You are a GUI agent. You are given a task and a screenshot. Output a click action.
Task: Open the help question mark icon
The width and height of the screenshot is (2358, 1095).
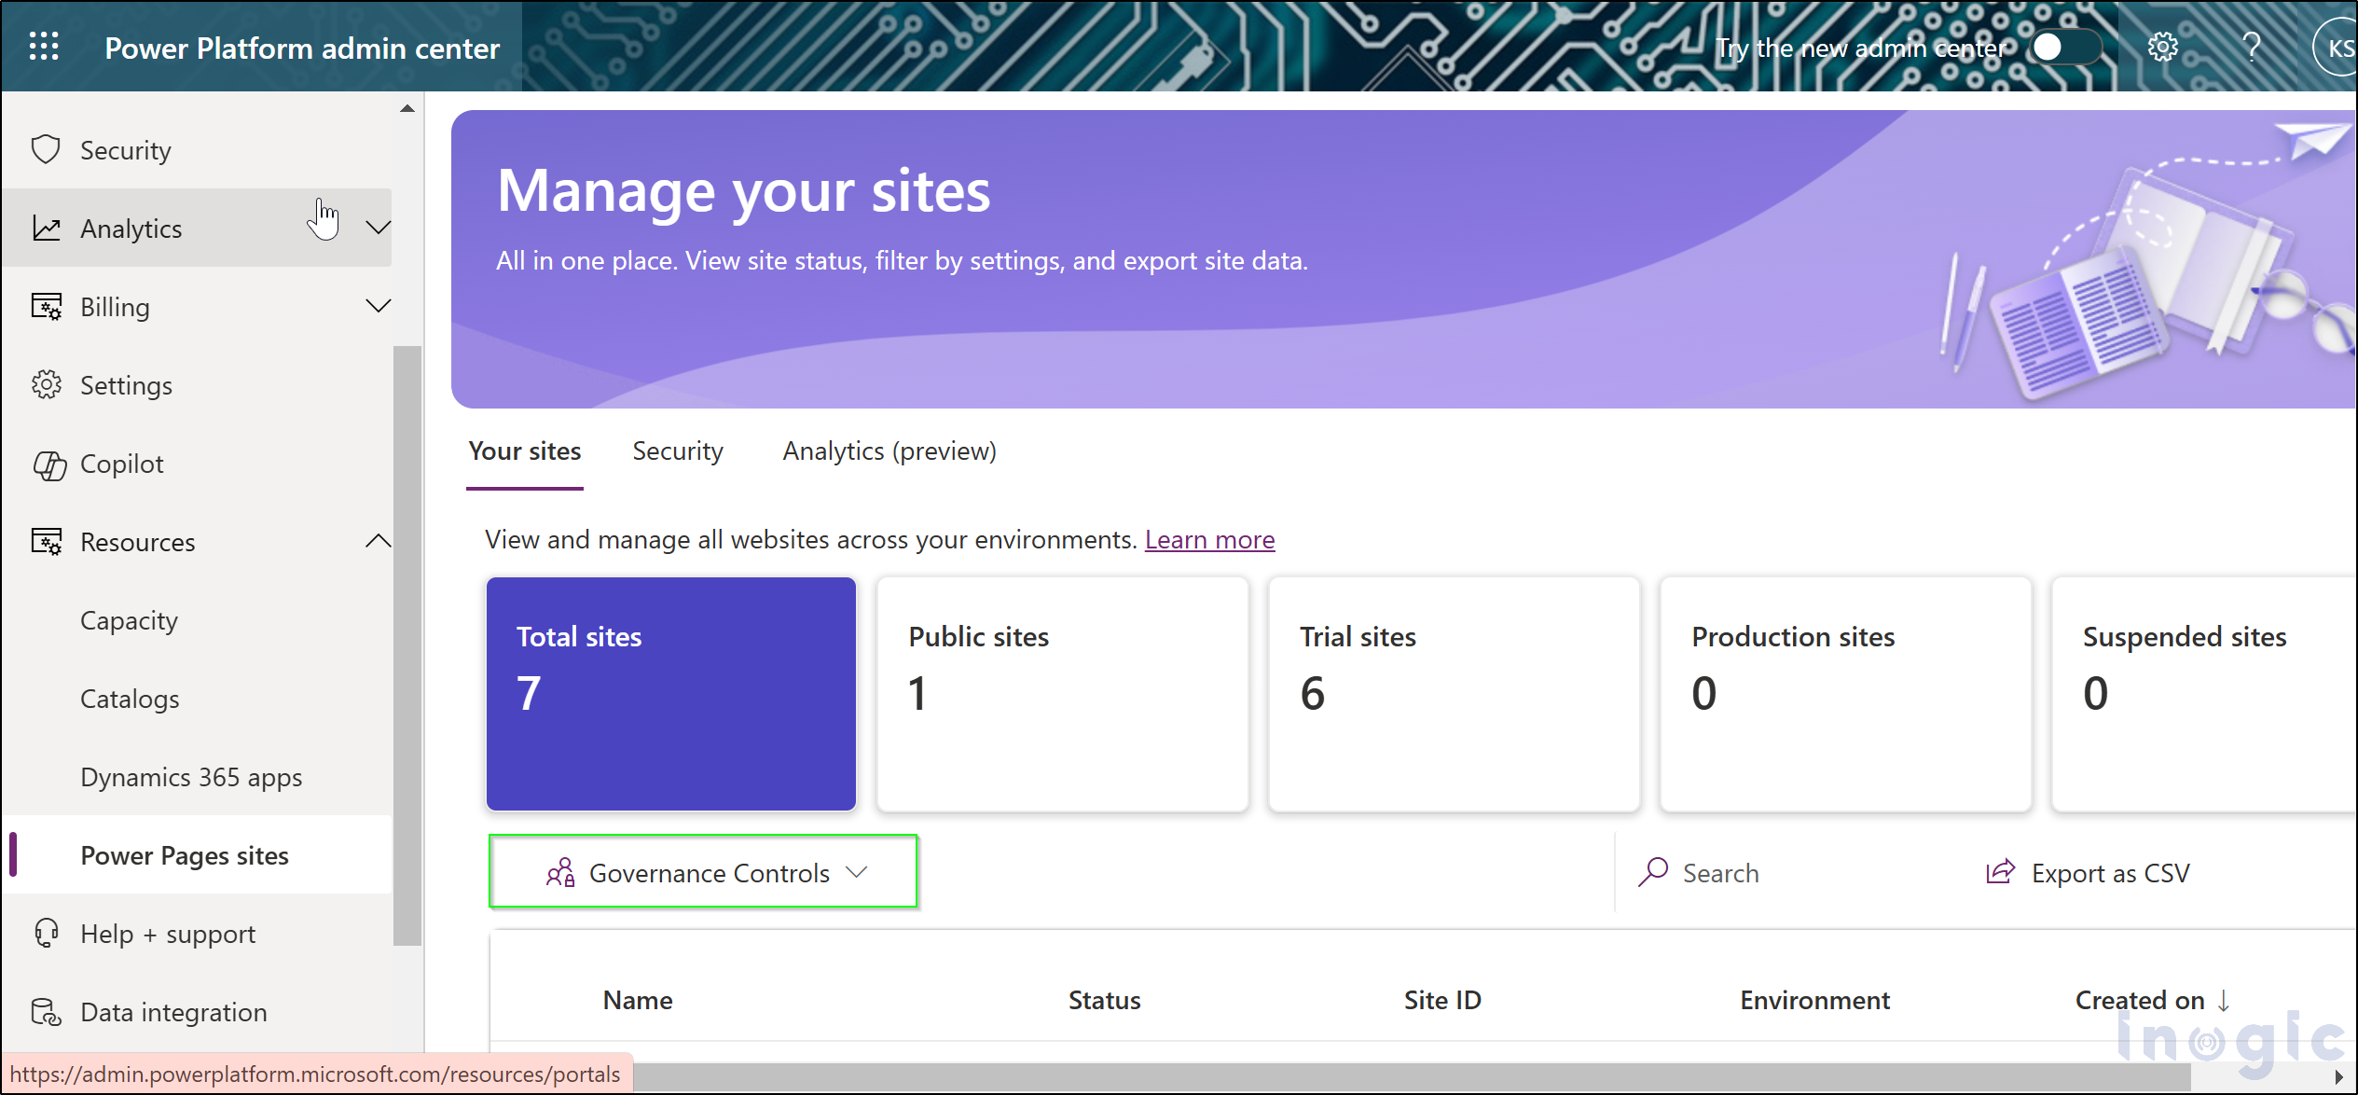[2252, 47]
